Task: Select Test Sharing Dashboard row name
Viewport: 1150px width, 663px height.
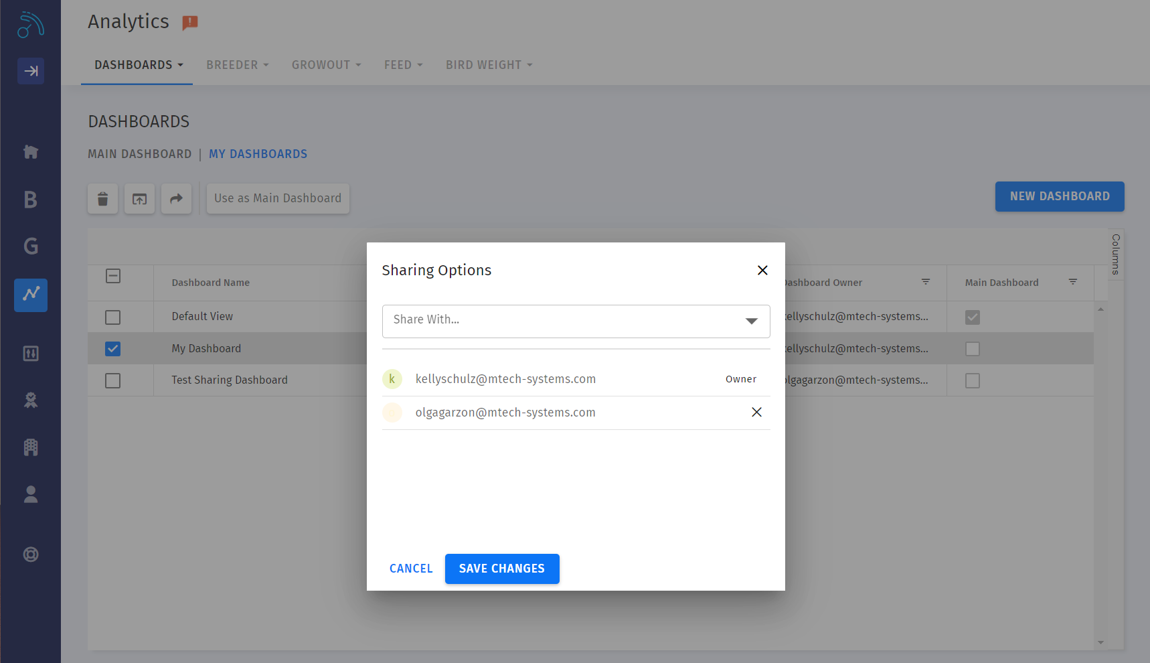Action: 230,380
